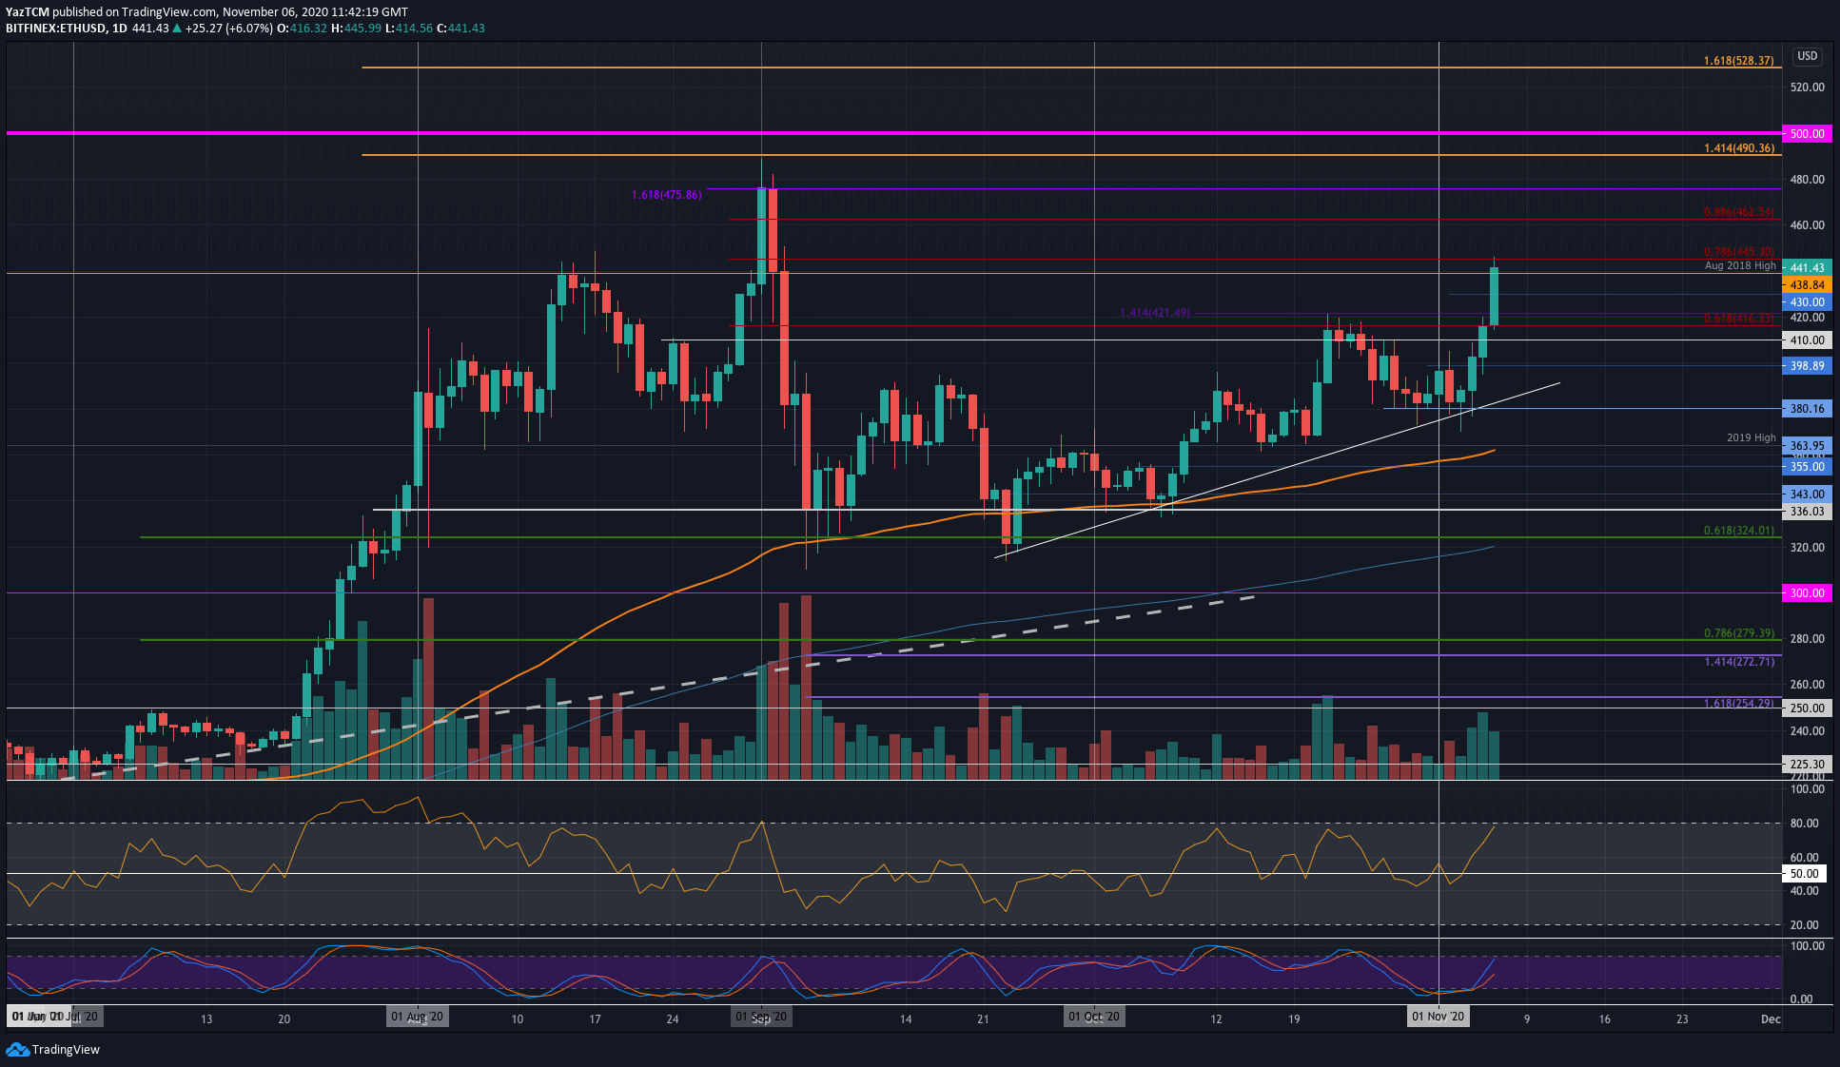The image size is (1840, 1067).
Task: Click the 1.618(528.37) Fibonacci label
Action: [x=1738, y=61]
